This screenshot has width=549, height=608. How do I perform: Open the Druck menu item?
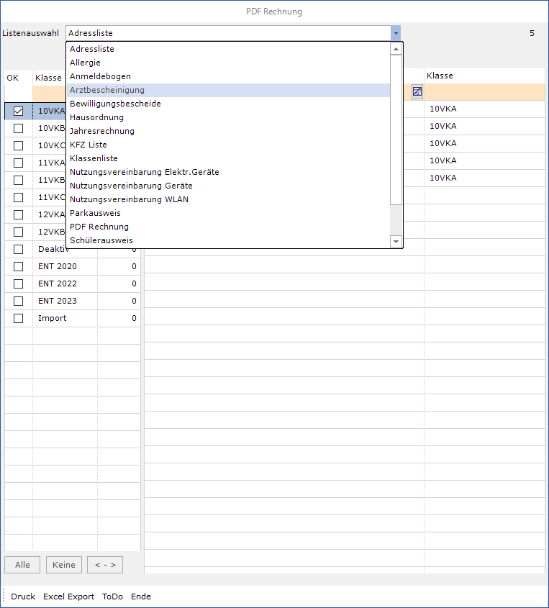(x=23, y=596)
